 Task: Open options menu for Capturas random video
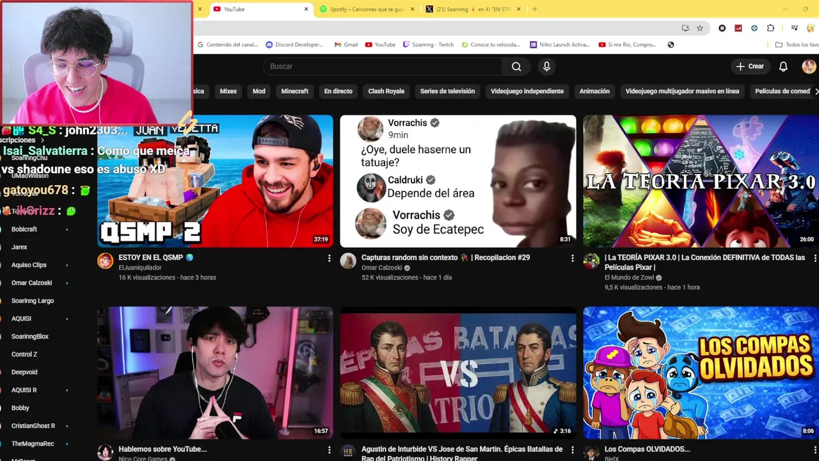573,258
